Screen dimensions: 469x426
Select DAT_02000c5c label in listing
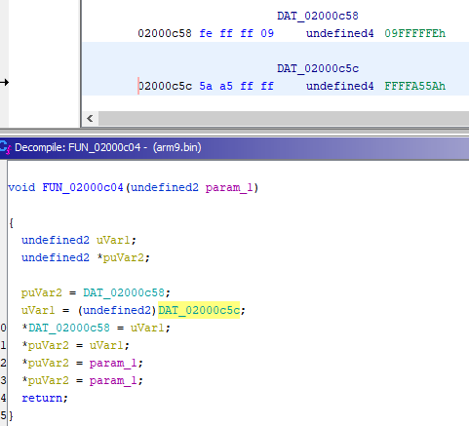[x=318, y=68]
